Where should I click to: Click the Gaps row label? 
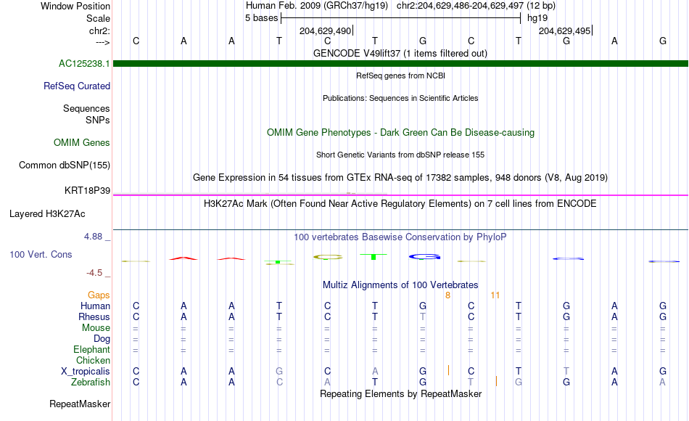click(99, 295)
